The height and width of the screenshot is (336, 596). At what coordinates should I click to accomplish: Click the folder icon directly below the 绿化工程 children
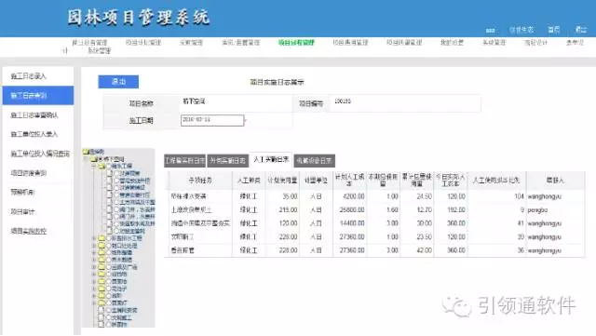[102, 238]
